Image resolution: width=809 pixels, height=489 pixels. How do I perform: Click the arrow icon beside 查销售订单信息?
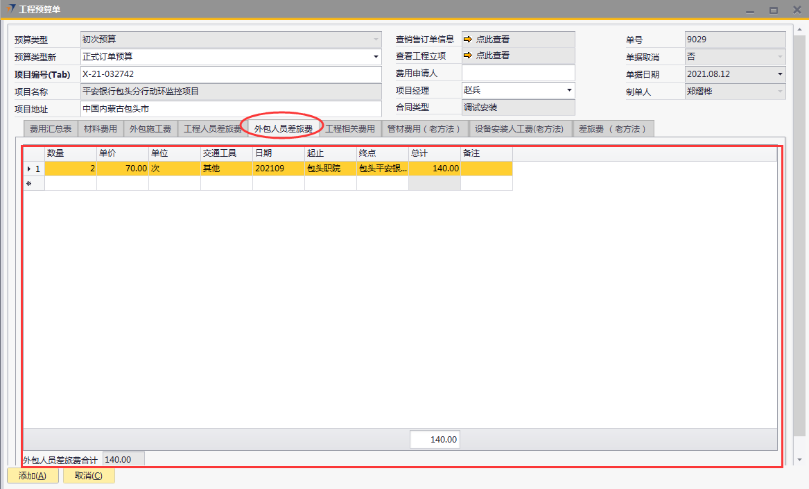[x=468, y=40]
